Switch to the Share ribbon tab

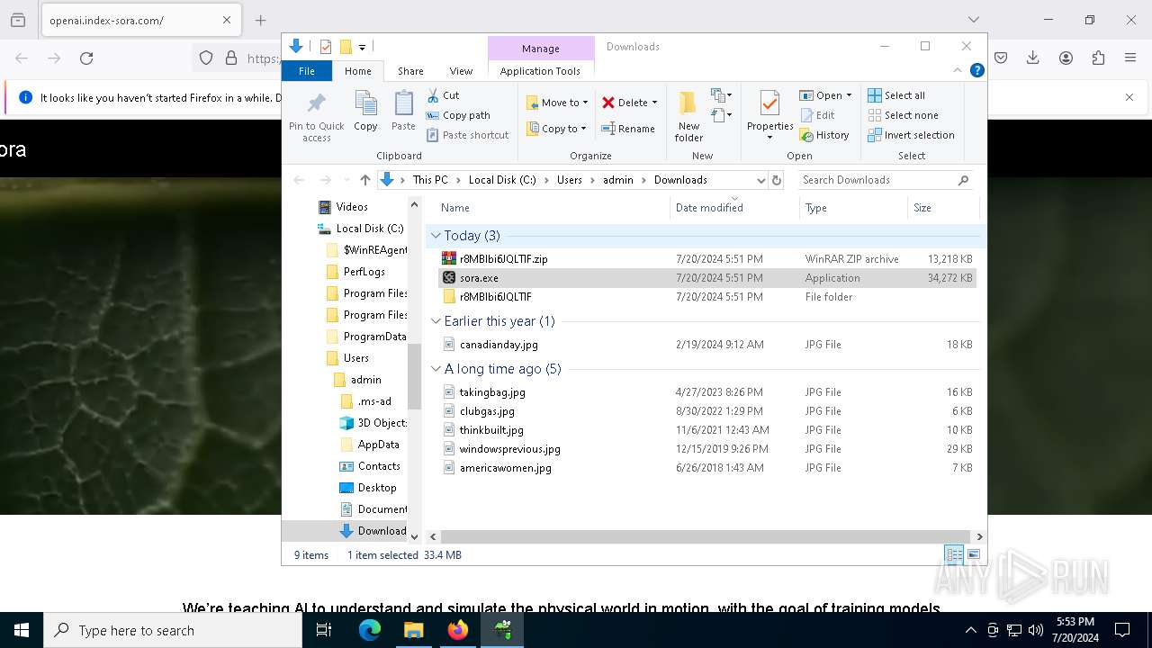pos(410,71)
